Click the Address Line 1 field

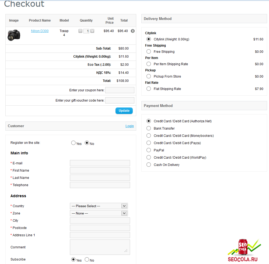pos(100,235)
